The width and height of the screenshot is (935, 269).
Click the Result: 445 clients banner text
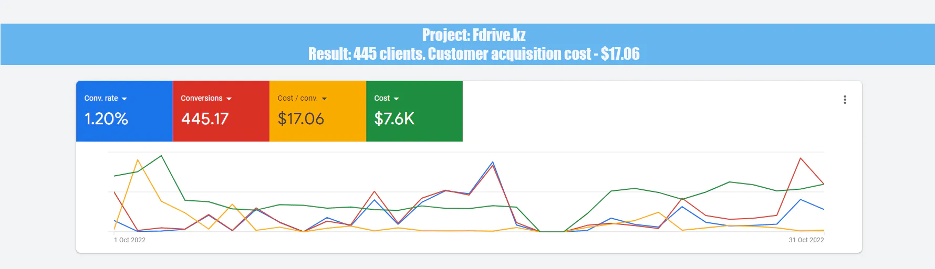tap(474, 53)
